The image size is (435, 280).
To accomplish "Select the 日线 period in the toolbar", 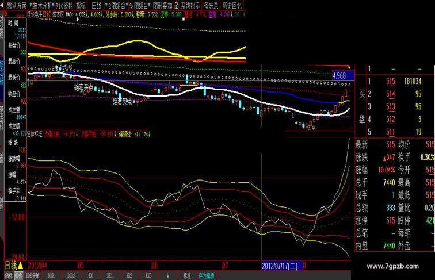I will tap(97, 5).
